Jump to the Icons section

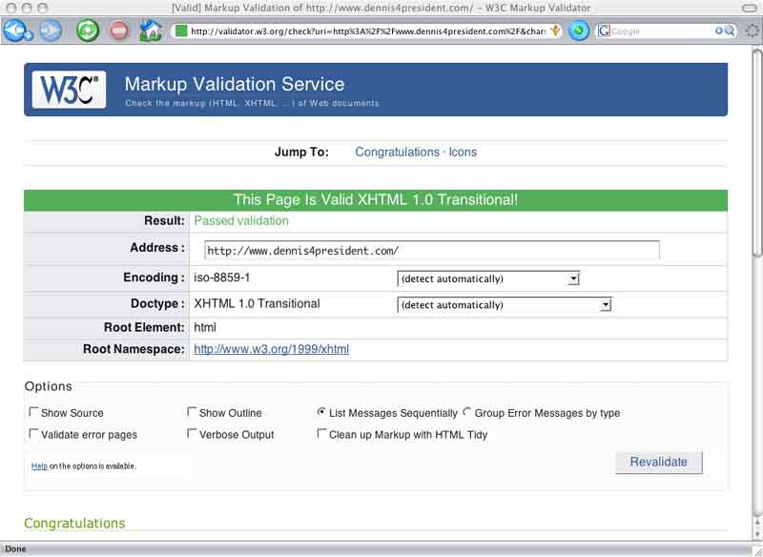pos(463,152)
